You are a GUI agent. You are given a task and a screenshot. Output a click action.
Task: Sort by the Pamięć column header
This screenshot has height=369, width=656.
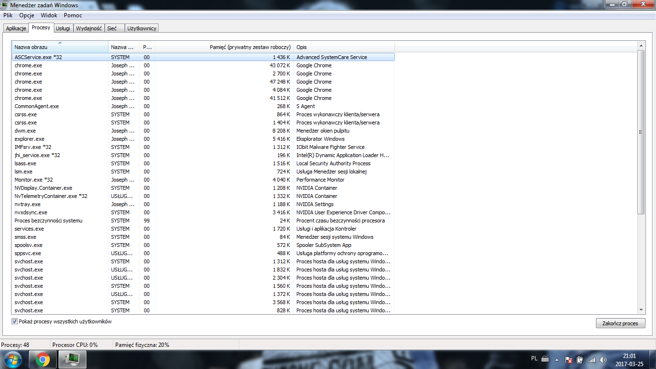tap(224, 47)
